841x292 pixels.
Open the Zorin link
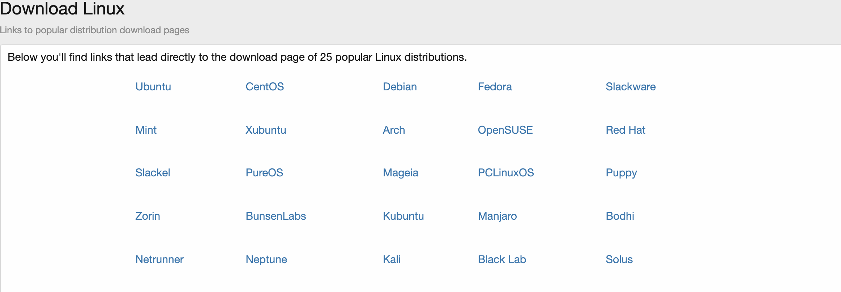tap(148, 216)
